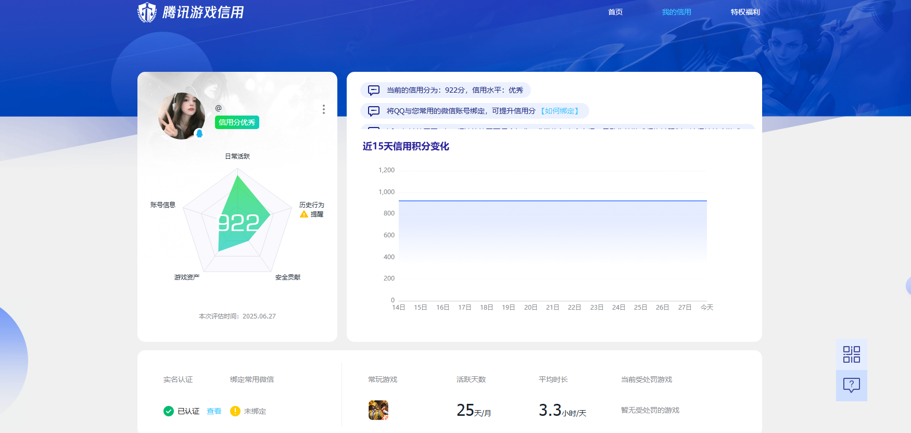Click the yellow exclamation icon beside 未绑定

point(235,411)
